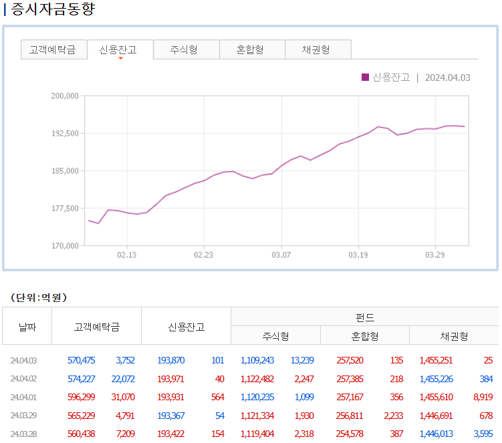Click the value 257,520 in 혼합형 column
Screen dimensions: 502x443
350,360
